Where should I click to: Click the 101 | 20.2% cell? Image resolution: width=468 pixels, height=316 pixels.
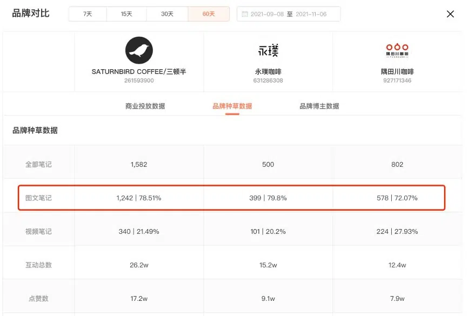coord(268,232)
